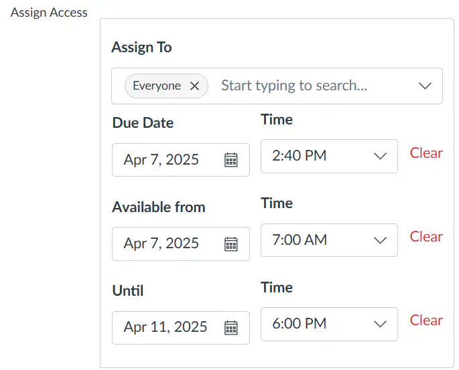This screenshot has width=459, height=370.
Task: Click the Available from Apr 7, 2025 field
Action: pyautogui.click(x=181, y=244)
